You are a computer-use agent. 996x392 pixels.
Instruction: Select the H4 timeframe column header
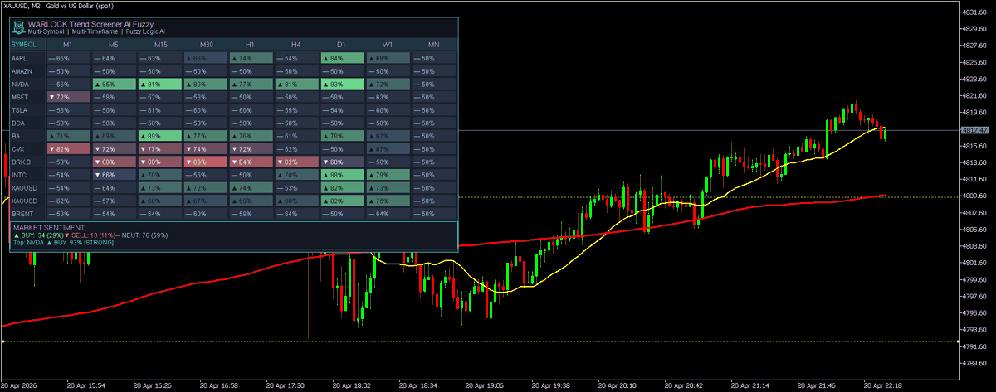click(x=296, y=44)
